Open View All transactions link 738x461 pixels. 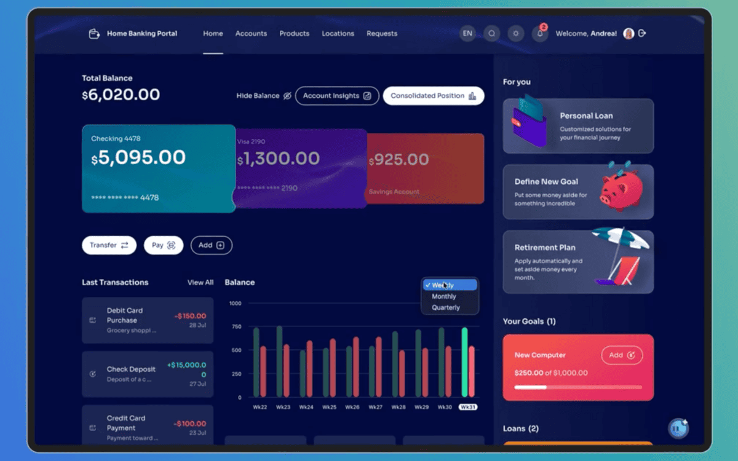pyautogui.click(x=200, y=283)
